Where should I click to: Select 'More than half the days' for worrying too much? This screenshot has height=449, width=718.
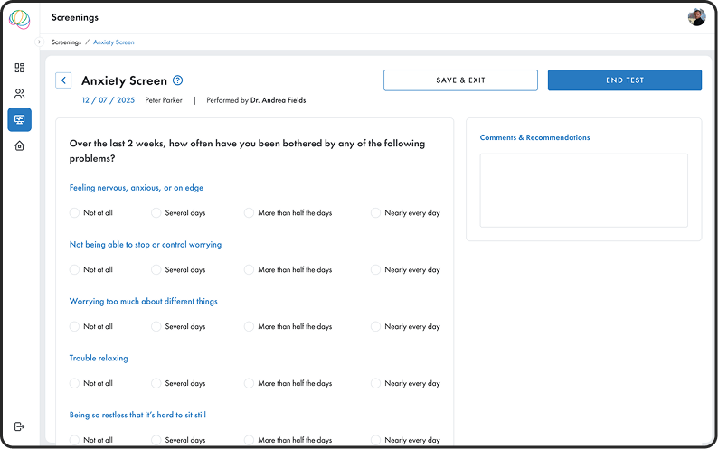click(249, 326)
